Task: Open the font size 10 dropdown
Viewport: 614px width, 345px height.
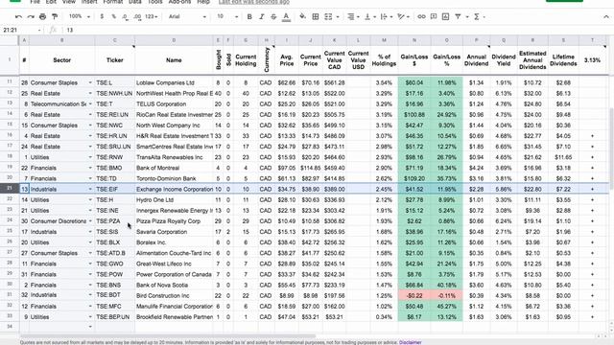Action: (227, 17)
